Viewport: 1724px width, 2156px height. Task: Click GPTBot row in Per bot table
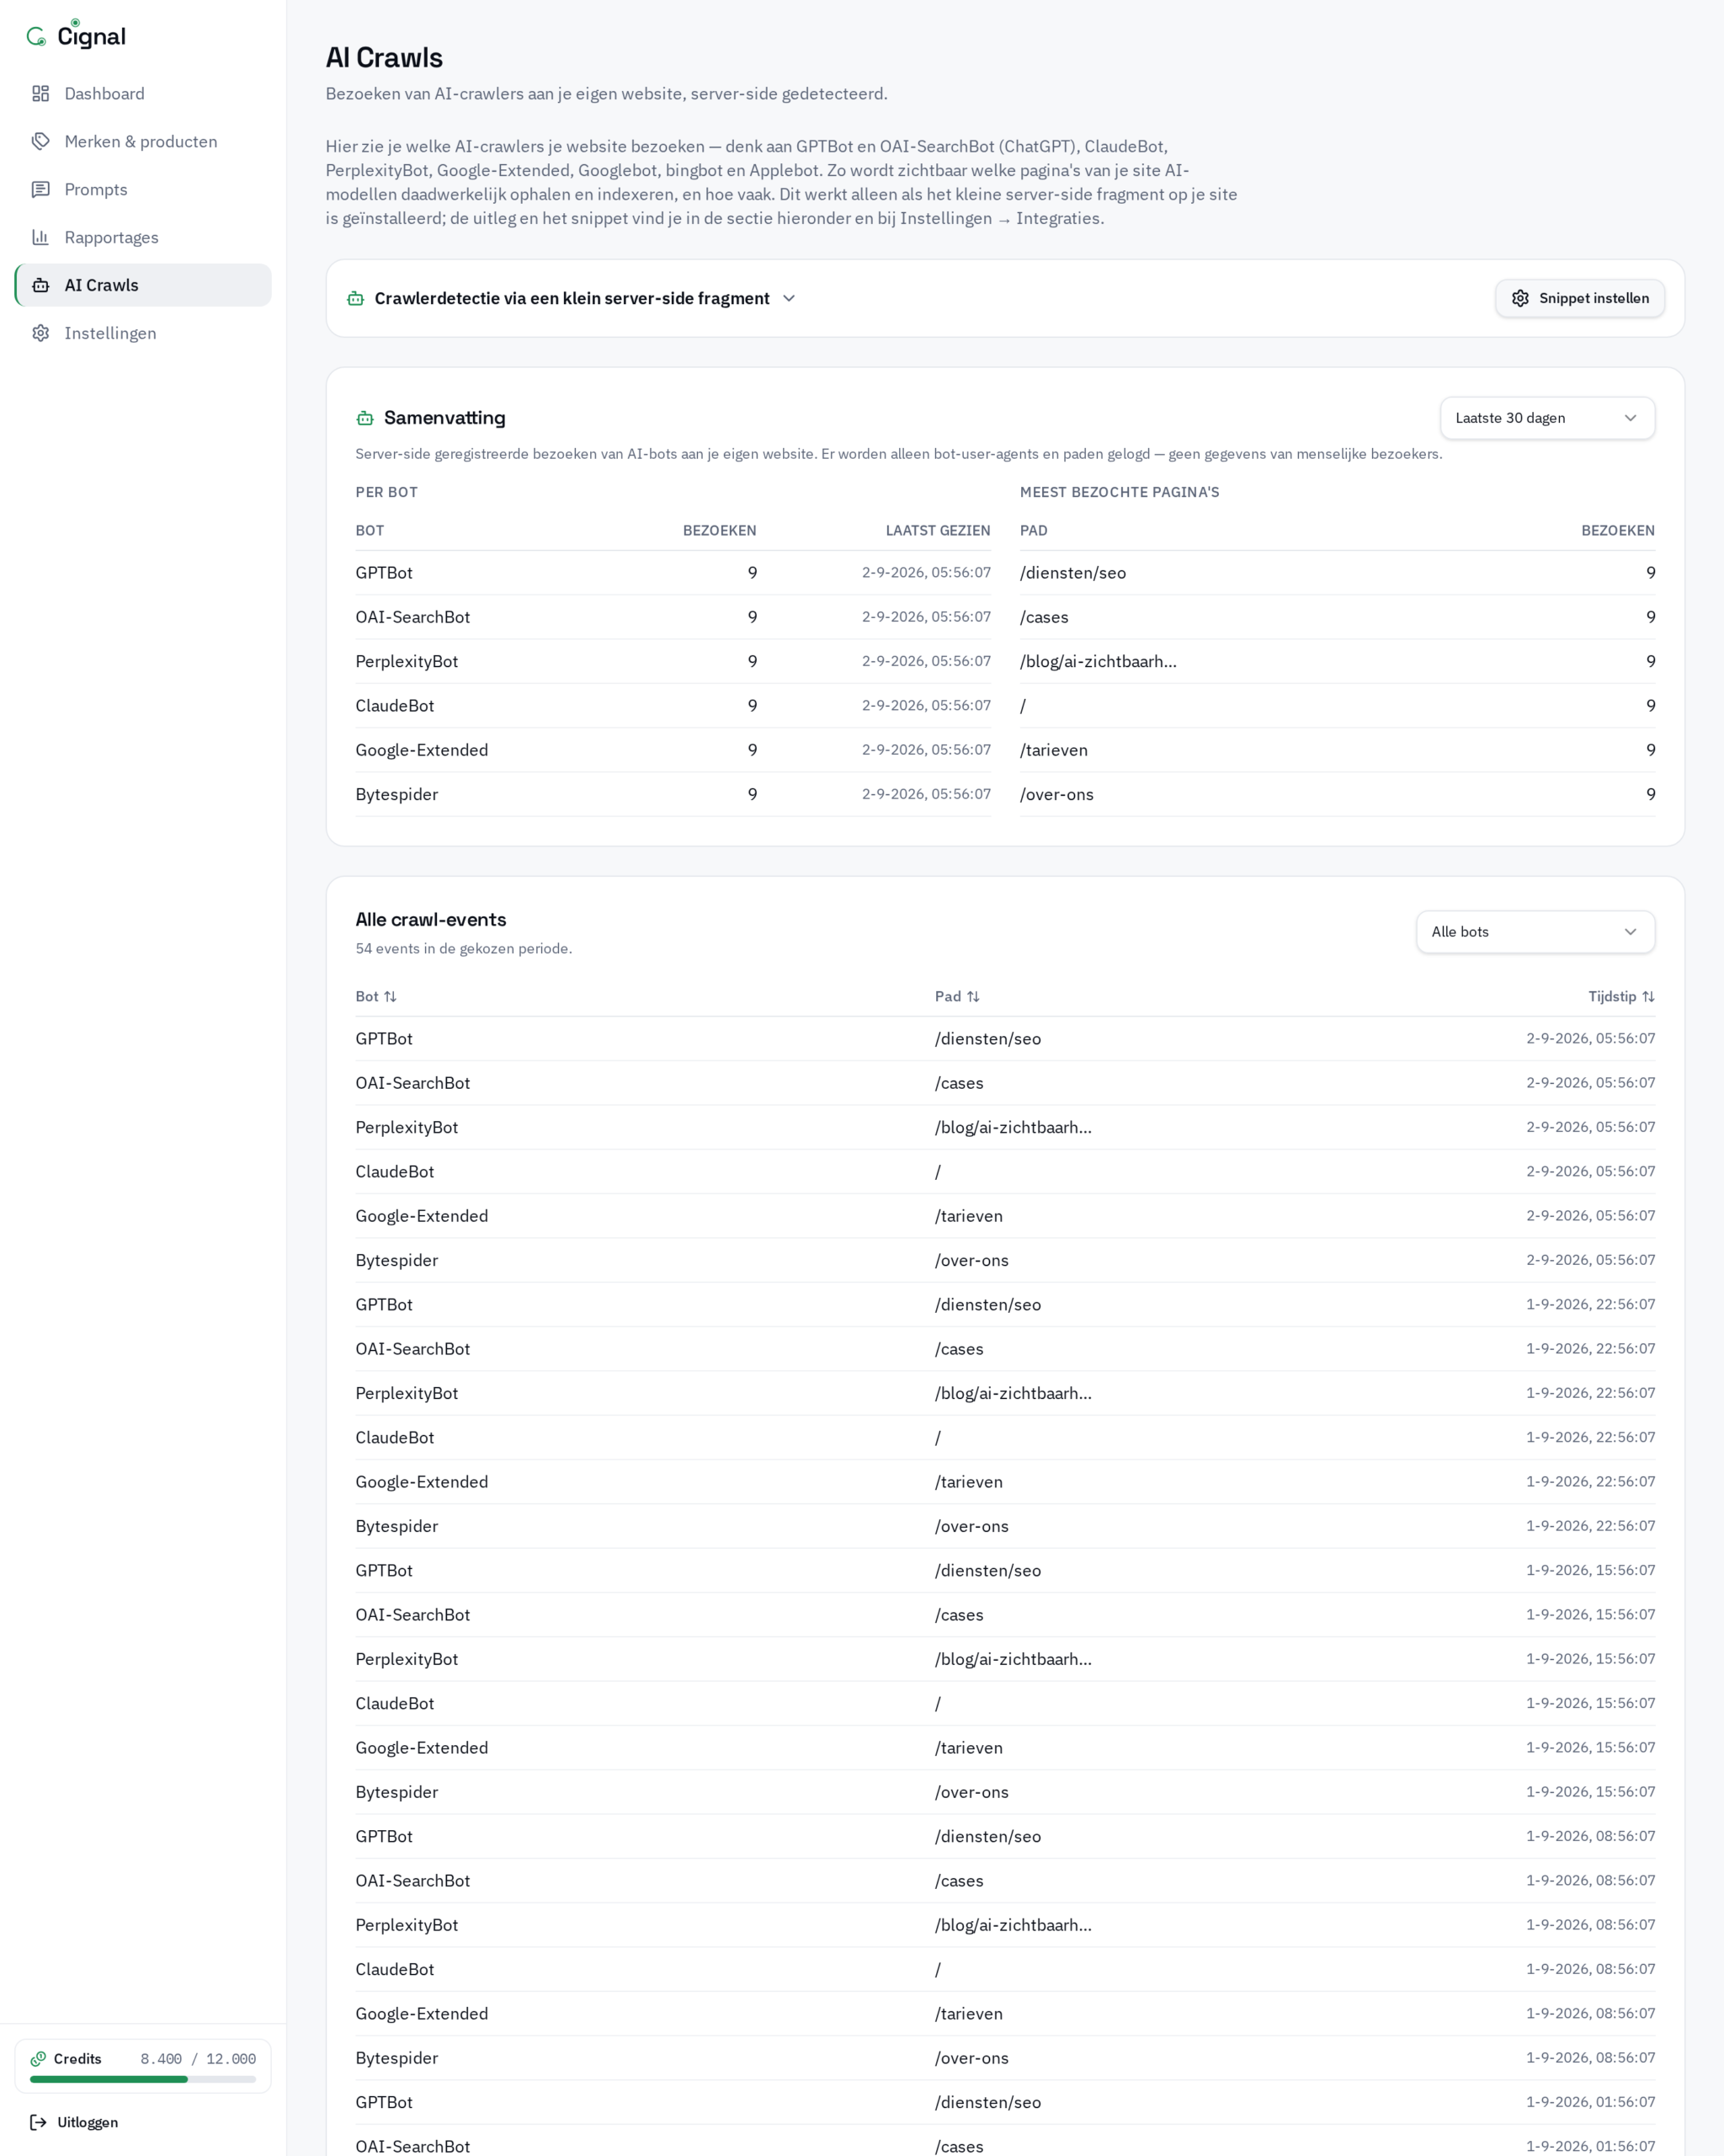(x=673, y=573)
